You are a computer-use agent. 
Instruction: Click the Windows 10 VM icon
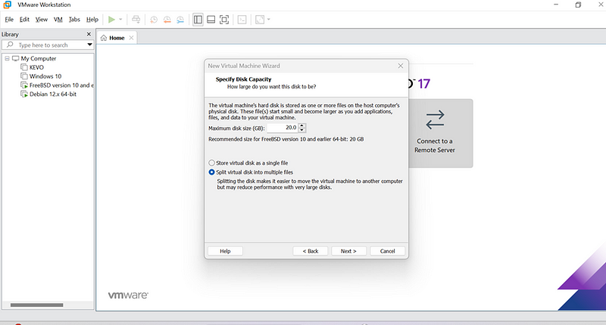24,76
